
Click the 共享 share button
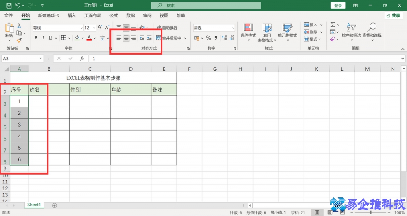click(x=393, y=15)
